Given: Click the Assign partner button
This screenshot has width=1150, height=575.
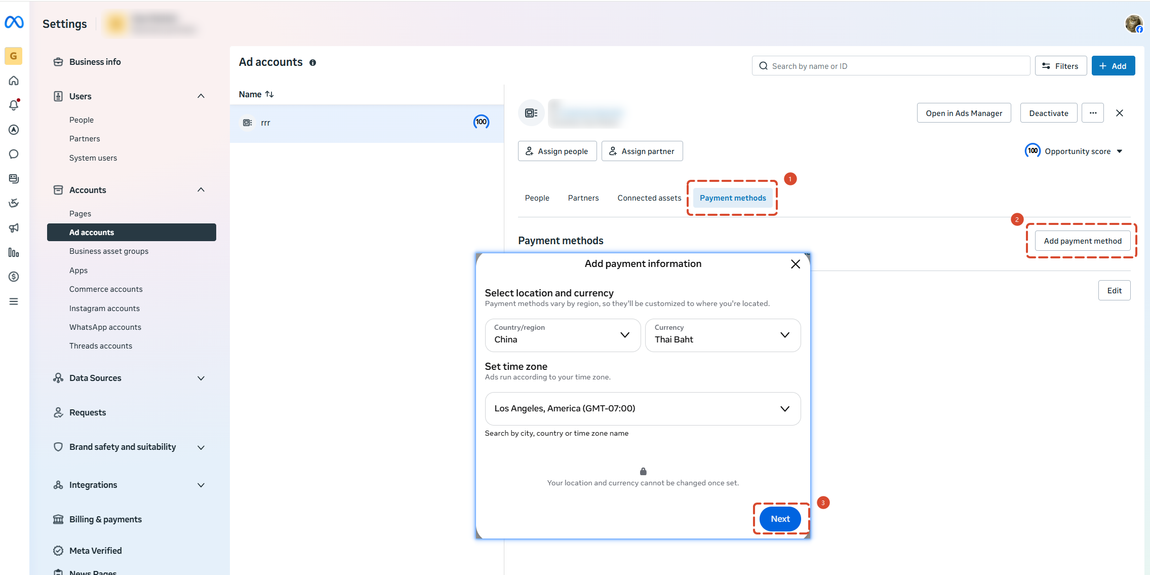Looking at the screenshot, I should (x=642, y=151).
